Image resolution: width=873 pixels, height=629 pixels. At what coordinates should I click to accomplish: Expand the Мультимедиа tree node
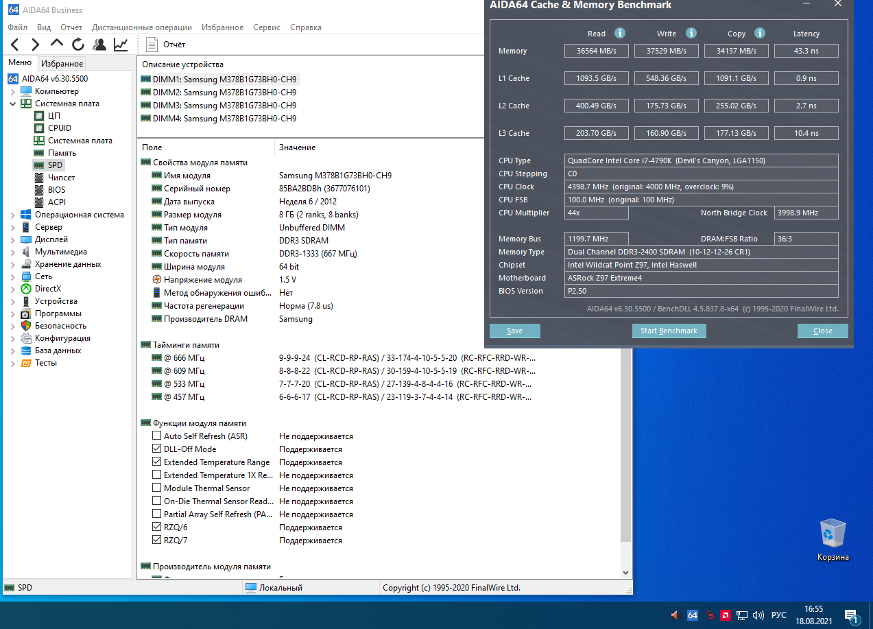tap(12, 252)
